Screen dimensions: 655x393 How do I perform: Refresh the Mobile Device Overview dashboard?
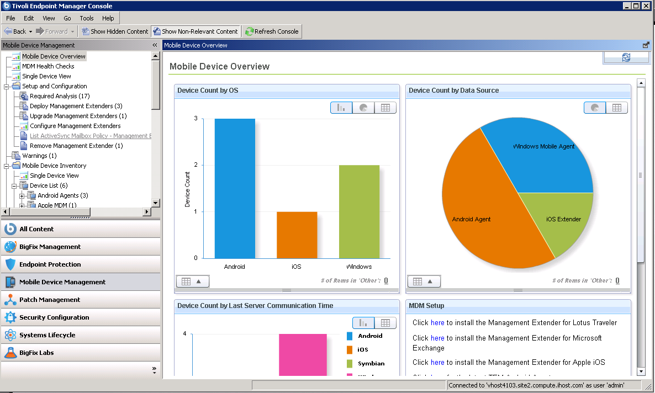point(626,57)
